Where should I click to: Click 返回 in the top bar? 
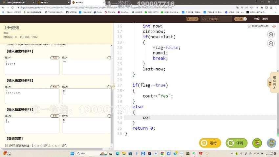tap(265, 19)
